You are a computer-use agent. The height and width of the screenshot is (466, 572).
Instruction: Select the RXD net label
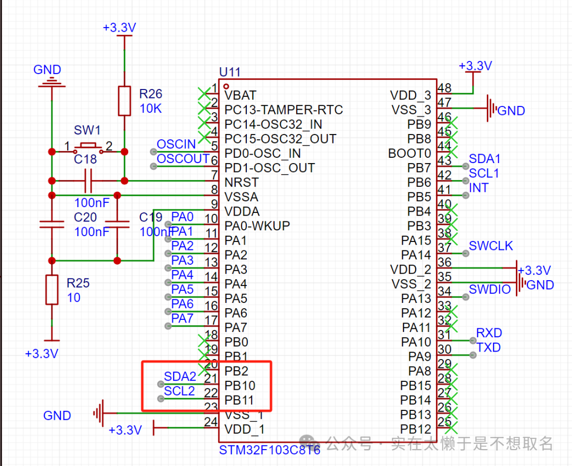click(x=489, y=333)
